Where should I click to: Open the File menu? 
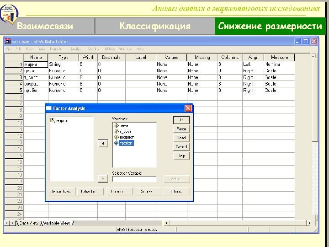click(9, 49)
